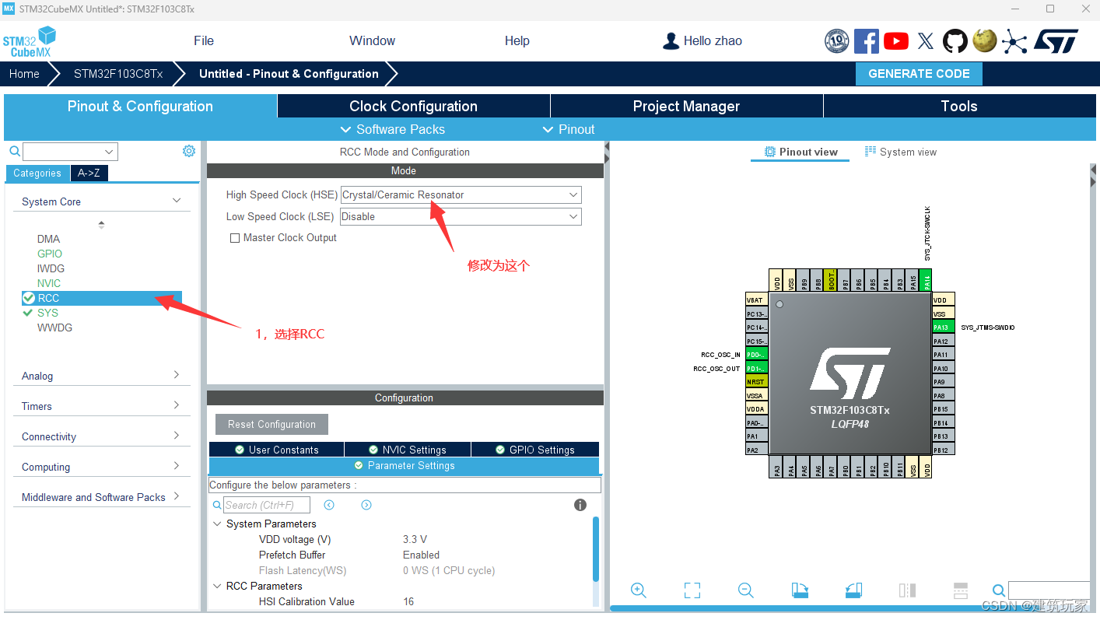Rotate the chip view counterclockwise
1100x620 pixels.
853,590
